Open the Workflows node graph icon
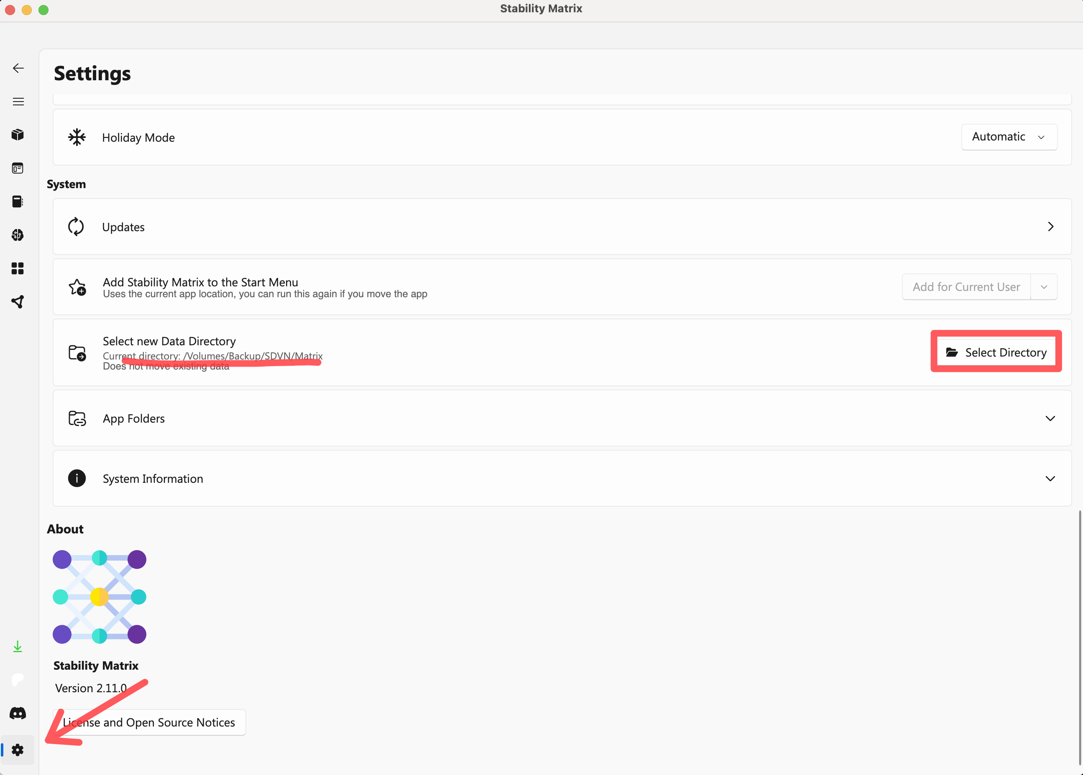Screen dimensions: 1083x775 point(18,302)
